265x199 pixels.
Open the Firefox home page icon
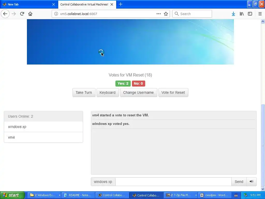click(x=30, y=14)
